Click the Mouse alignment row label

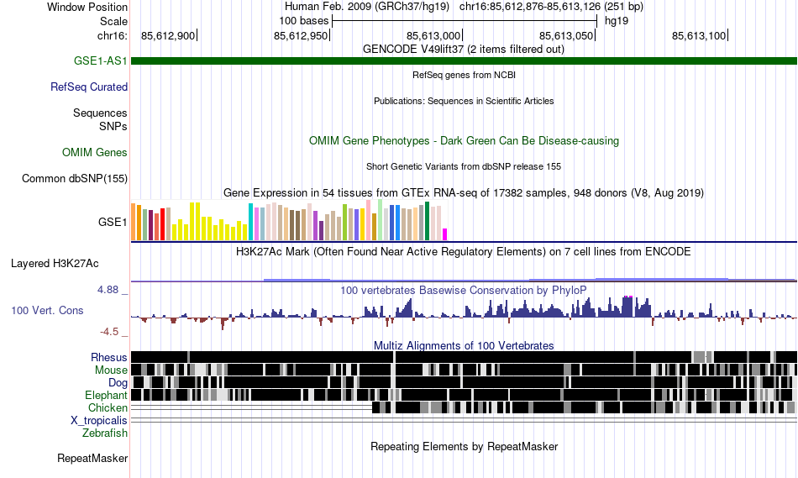point(111,370)
